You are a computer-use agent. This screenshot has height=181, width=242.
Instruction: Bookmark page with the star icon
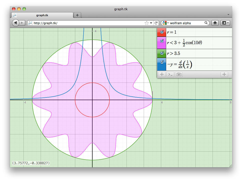click(x=147, y=23)
